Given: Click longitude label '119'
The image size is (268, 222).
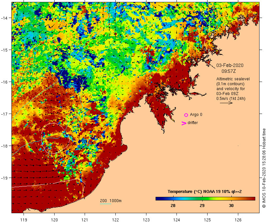Looking at the screenshot, I should point(24,220).
